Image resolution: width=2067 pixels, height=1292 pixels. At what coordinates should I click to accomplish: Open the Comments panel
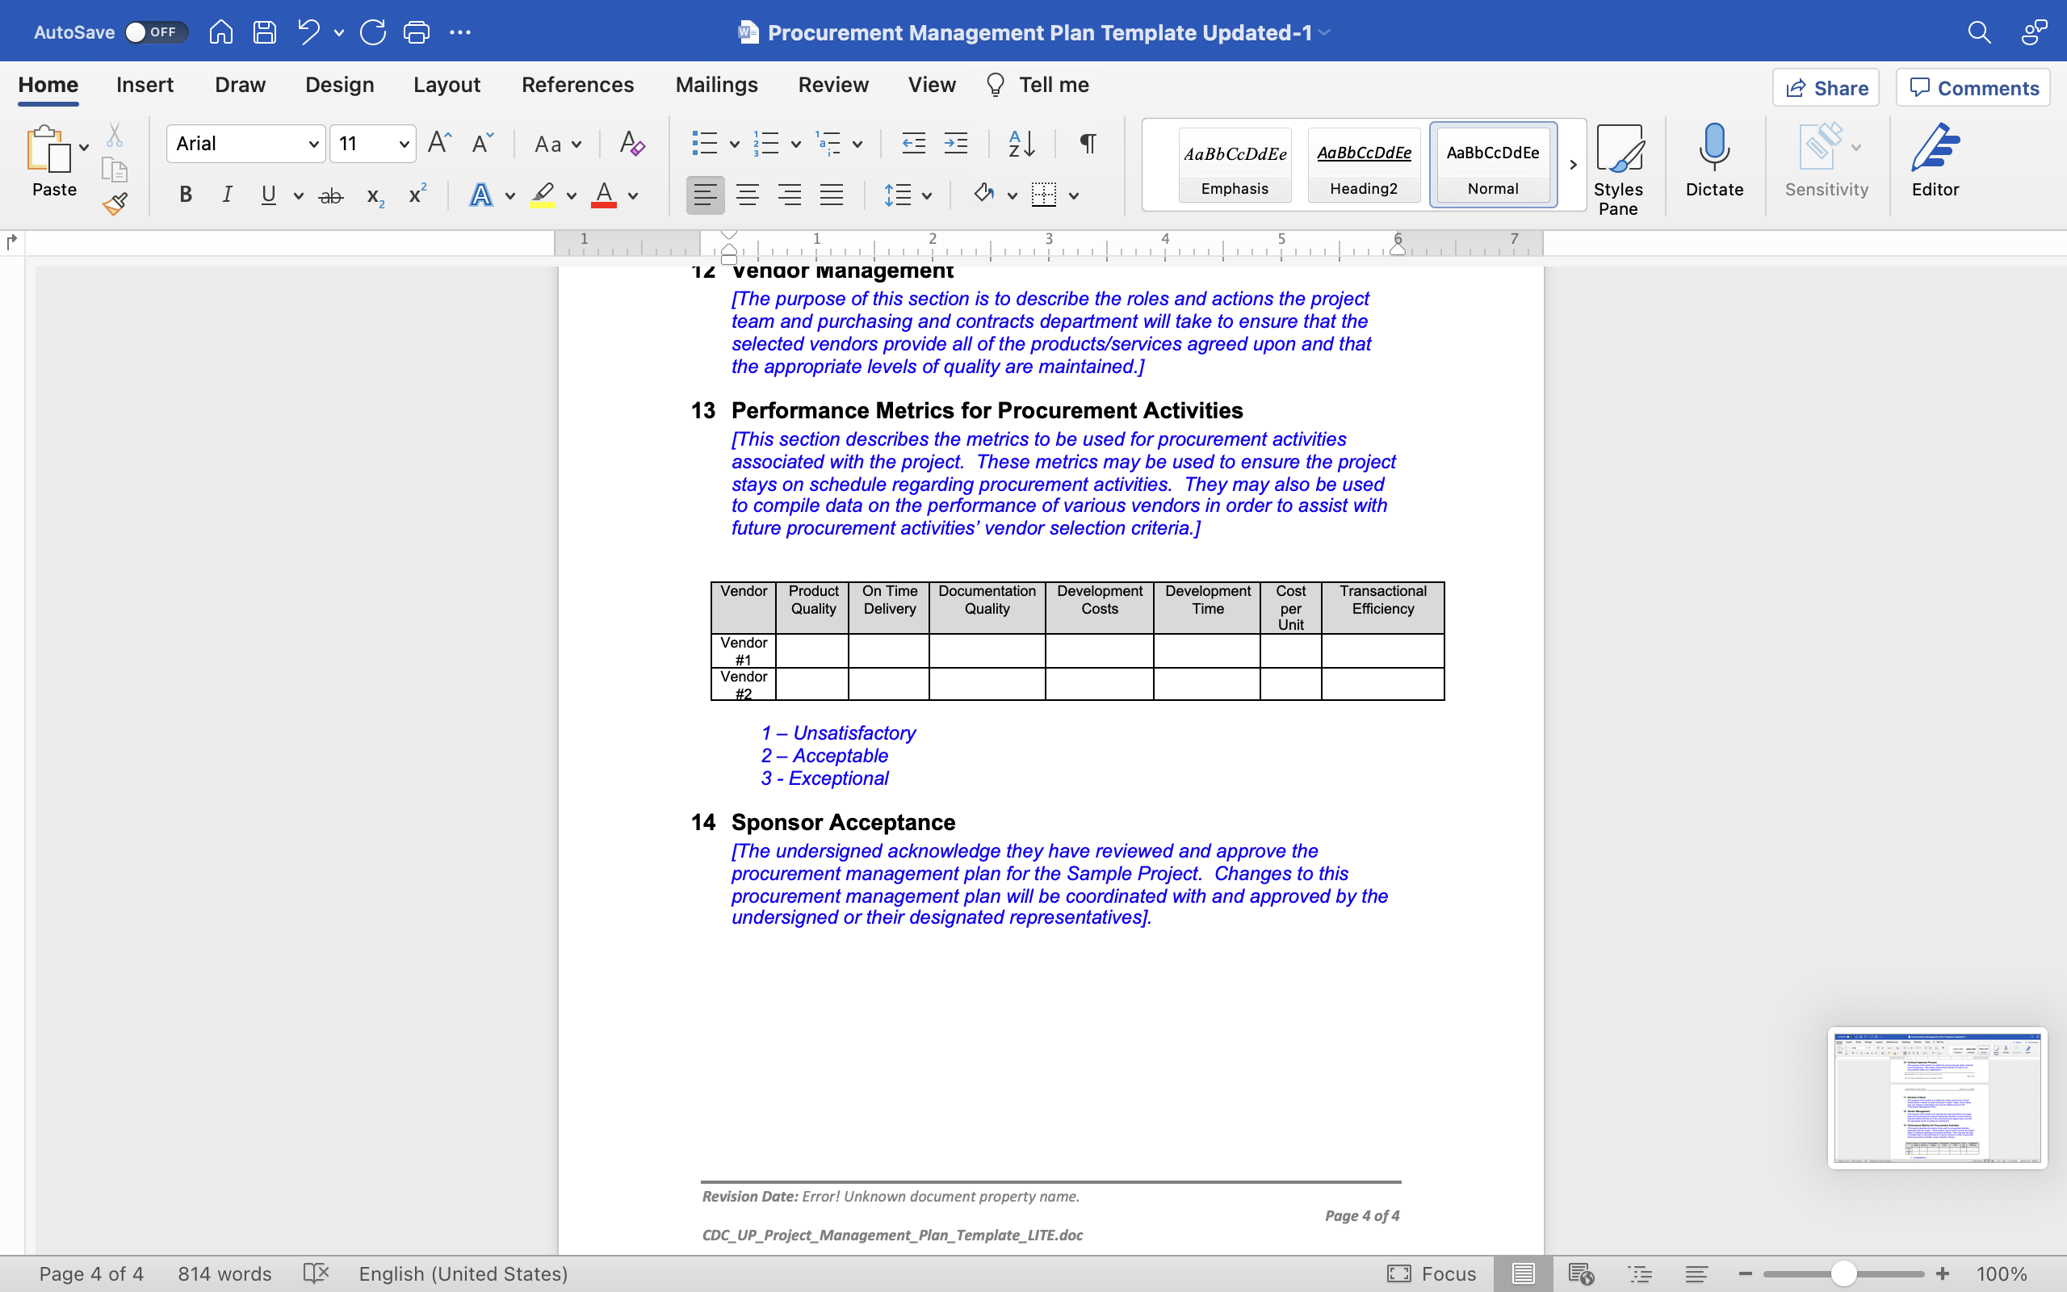pyautogui.click(x=1973, y=87)
